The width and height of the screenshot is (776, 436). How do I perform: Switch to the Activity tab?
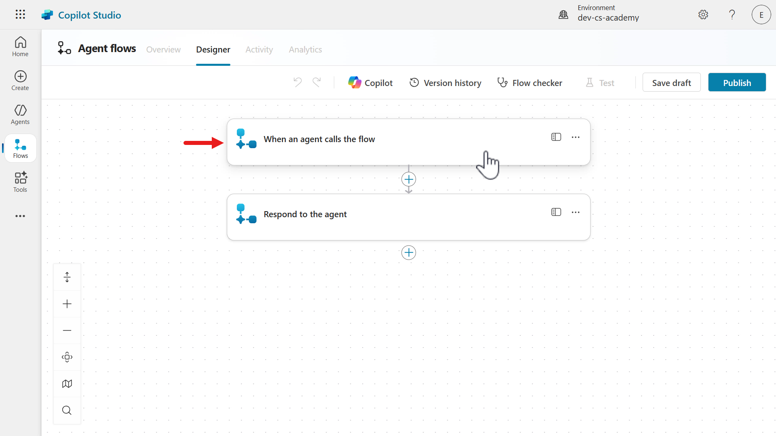(x=259, y=50)
